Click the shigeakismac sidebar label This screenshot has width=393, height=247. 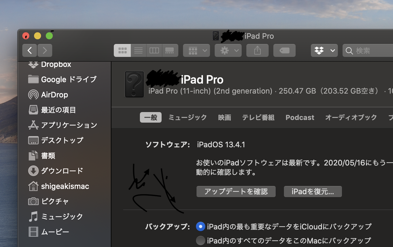click(x=65, y=186)
